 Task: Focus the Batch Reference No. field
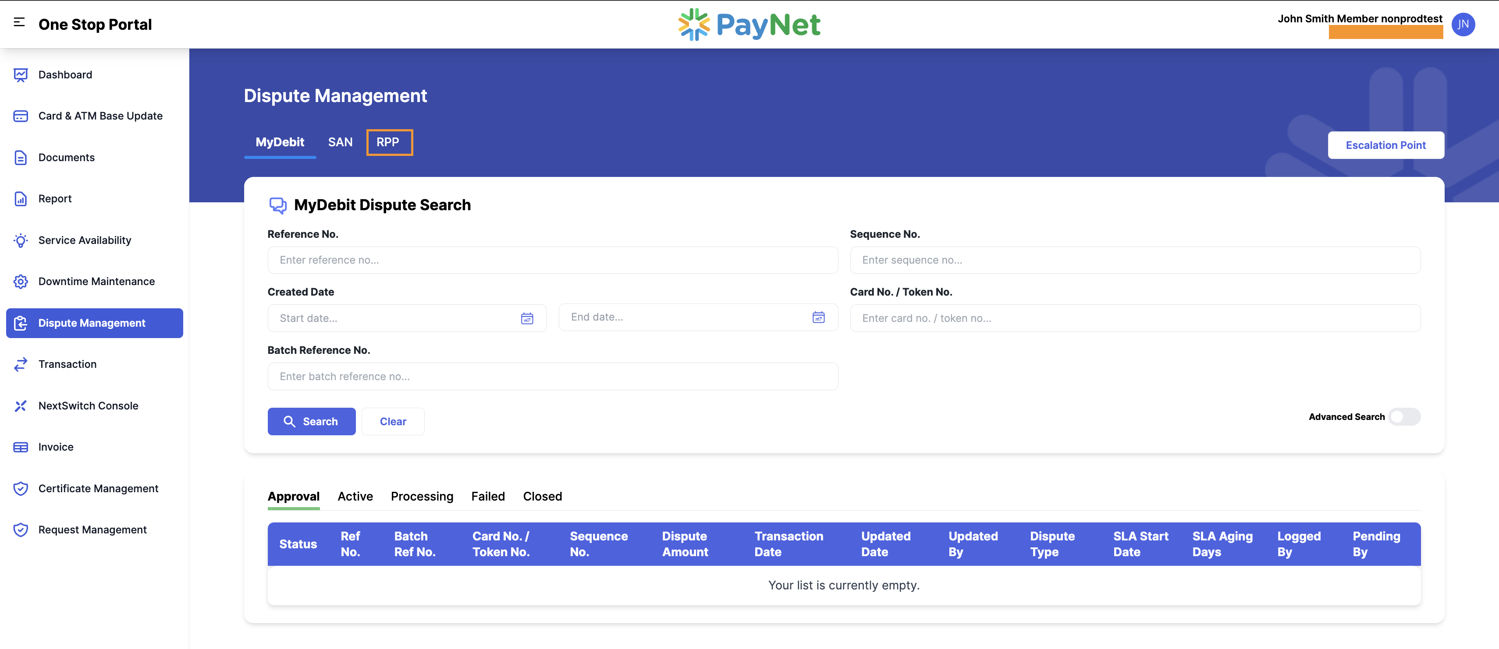(553, 376)
